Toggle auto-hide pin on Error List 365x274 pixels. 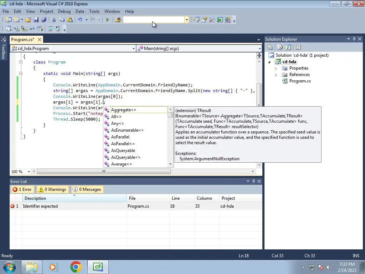tap(253, 181)
